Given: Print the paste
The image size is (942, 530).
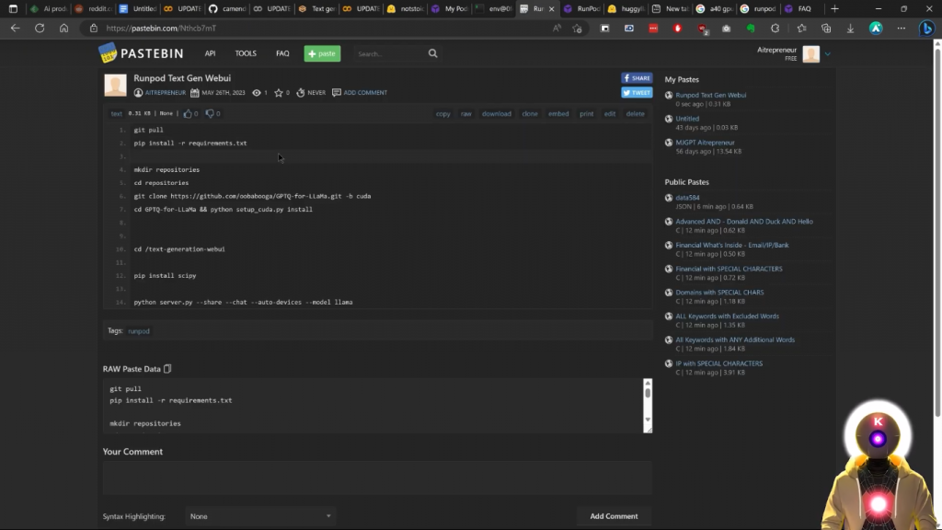Looking at the screenshot, I should 586,113.
